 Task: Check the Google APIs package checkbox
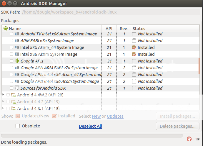tap(11, 61)
